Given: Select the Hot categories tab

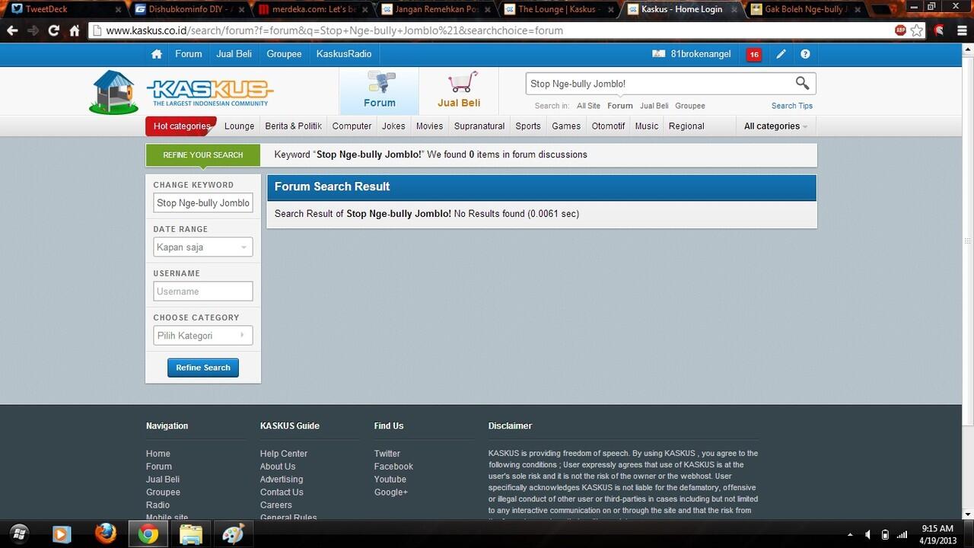Looking at the screenshot, I should point(181,126).
